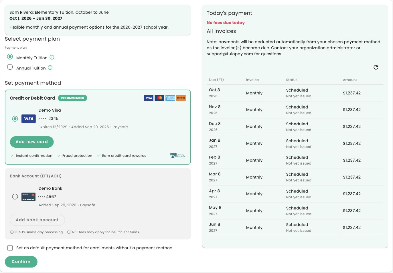Click the Amount column header
393x273 pixels.
click(x=350, y=80)
